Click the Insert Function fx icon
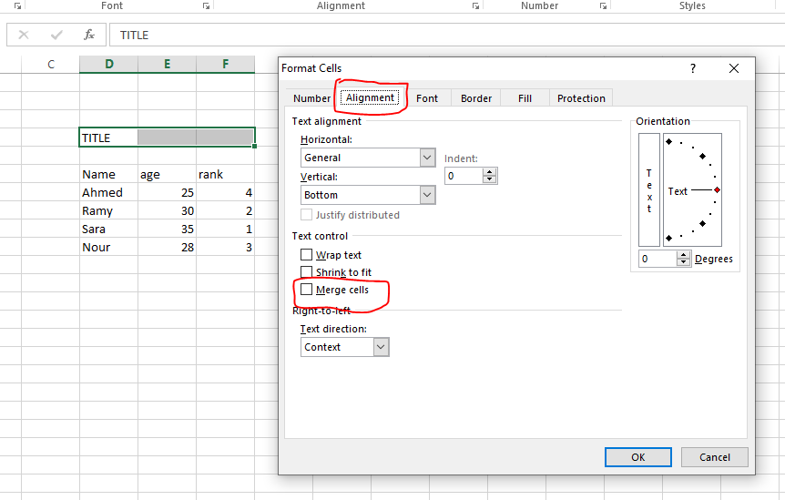 click(x=89, y=35)
